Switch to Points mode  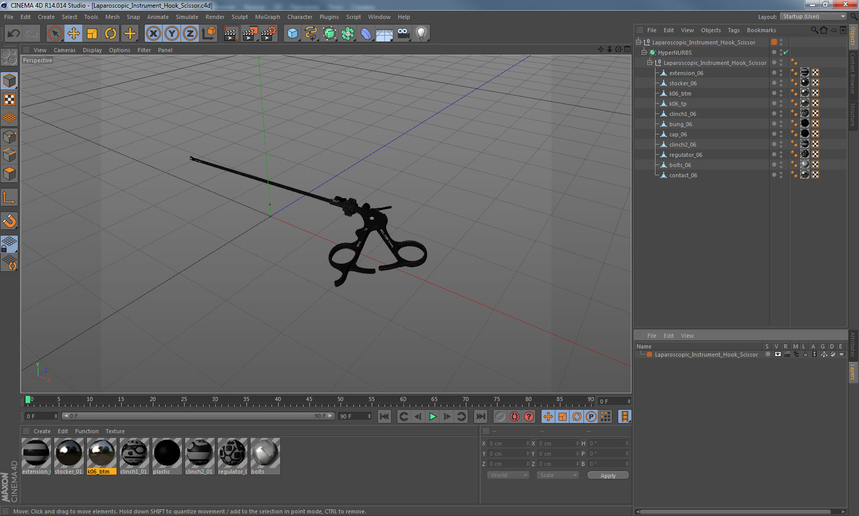(x=9, y=137)
